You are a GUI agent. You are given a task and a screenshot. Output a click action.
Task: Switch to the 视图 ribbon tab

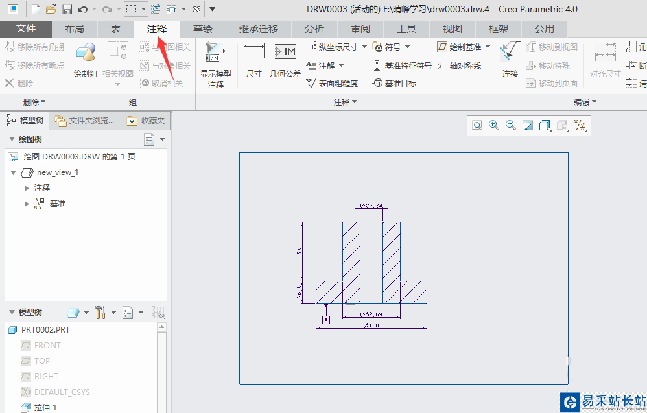(453, 29)
